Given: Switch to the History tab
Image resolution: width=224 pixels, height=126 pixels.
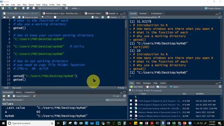Looking at the screenshot, I should [x=19, y=92].
